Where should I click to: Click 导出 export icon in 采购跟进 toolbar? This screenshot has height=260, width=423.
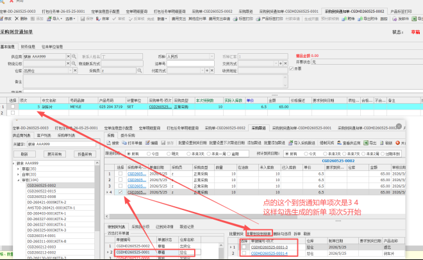[x=365, y=143]
